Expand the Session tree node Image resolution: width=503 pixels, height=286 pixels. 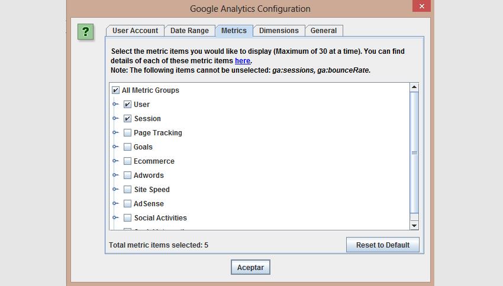tap(115, 118)
